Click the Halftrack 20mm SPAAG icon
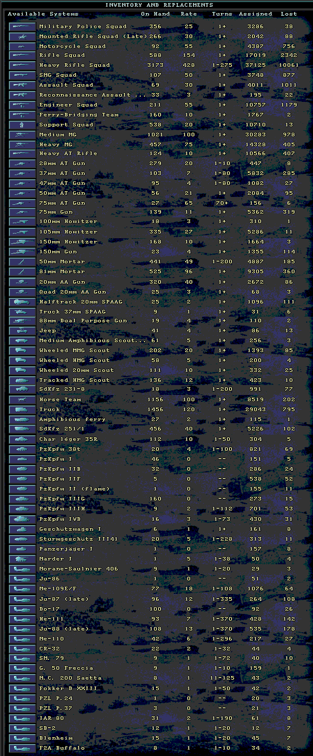313x756 pixels. click(22, 301)
